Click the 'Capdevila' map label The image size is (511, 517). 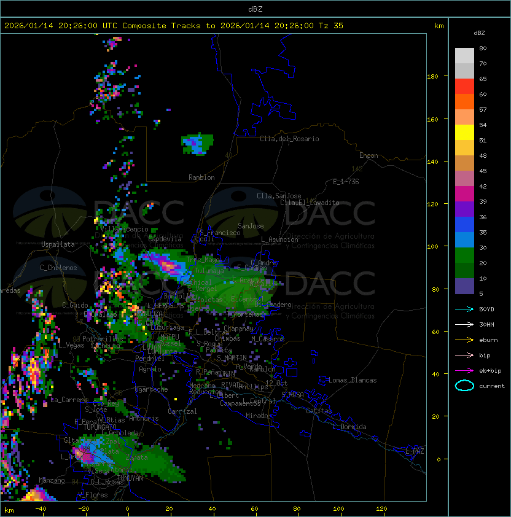[x=165, y=239]
